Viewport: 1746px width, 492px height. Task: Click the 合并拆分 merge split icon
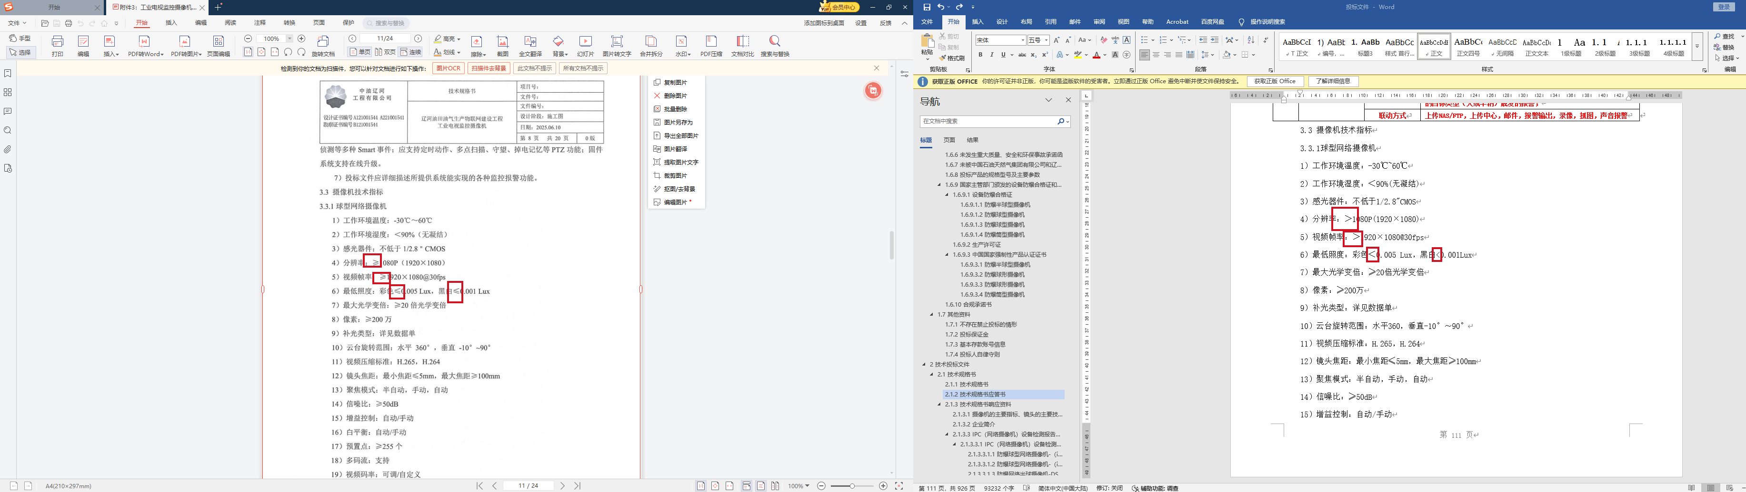(x=651, y=45)
